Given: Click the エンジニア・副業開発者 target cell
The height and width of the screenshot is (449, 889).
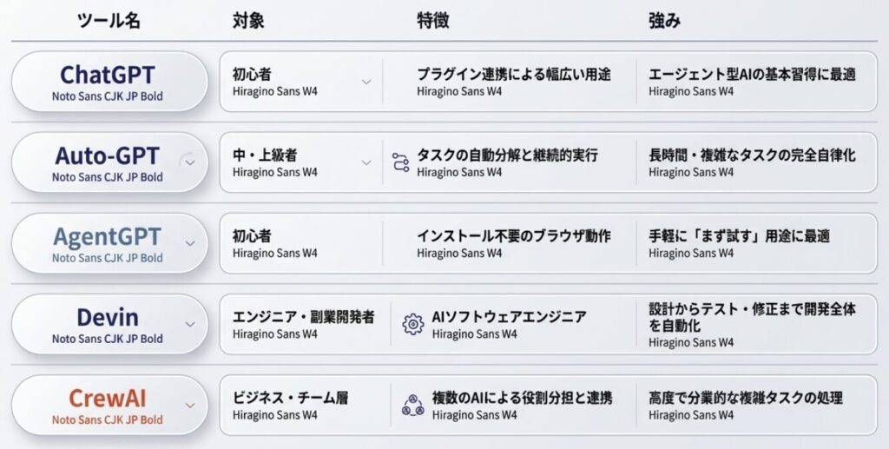Looking at the screenshot, I should click(x=303, y=317).
